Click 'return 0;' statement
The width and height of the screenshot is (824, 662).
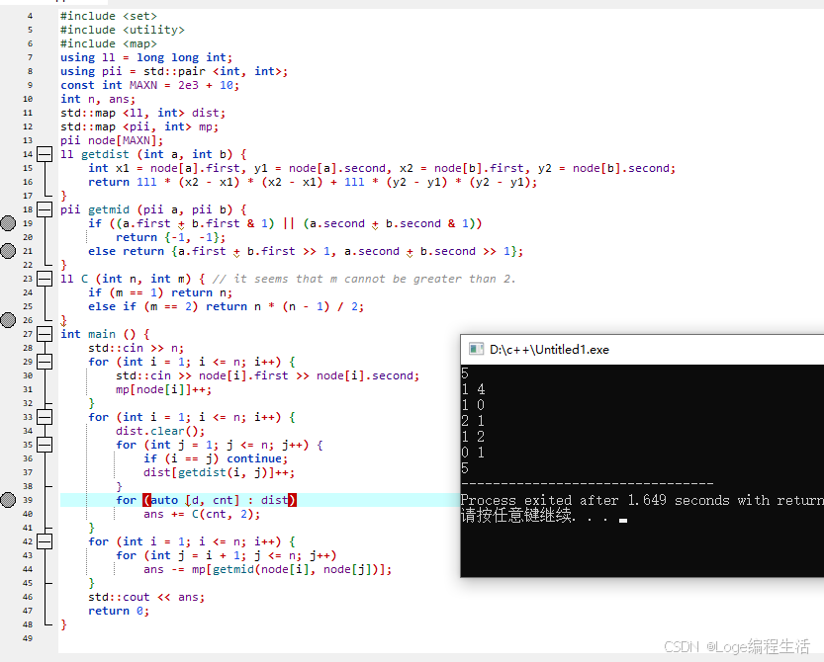[x=119, y=611]
